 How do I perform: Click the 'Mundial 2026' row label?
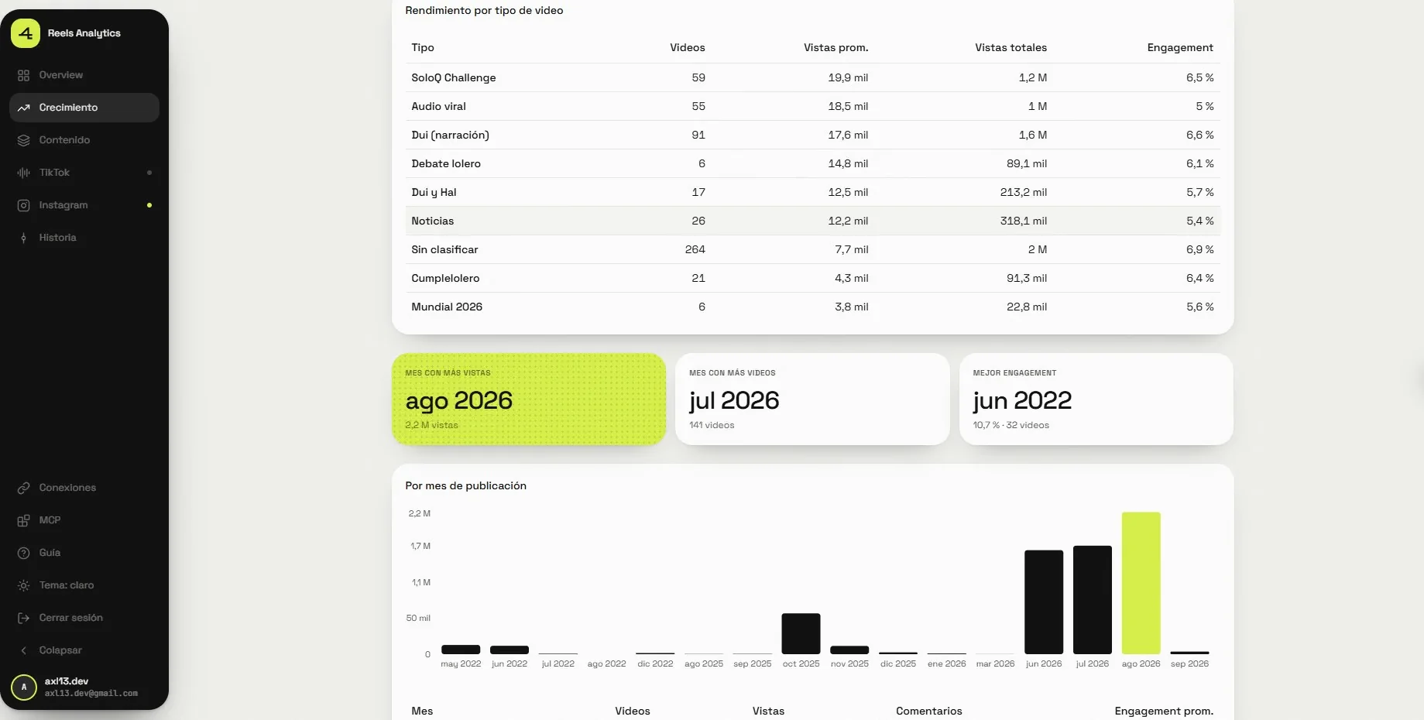[447, 307]
